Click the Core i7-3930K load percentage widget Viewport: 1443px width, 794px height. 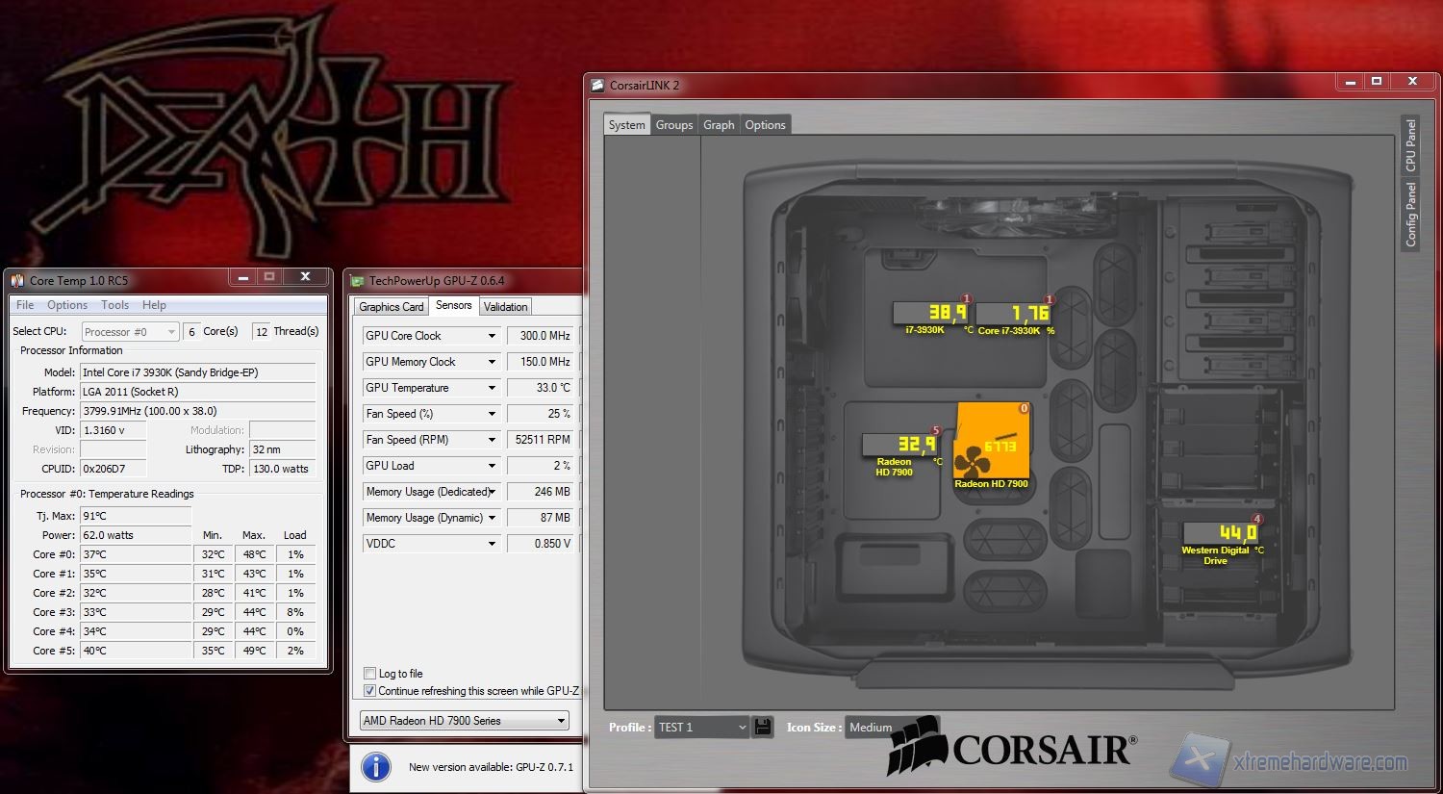1014,314
